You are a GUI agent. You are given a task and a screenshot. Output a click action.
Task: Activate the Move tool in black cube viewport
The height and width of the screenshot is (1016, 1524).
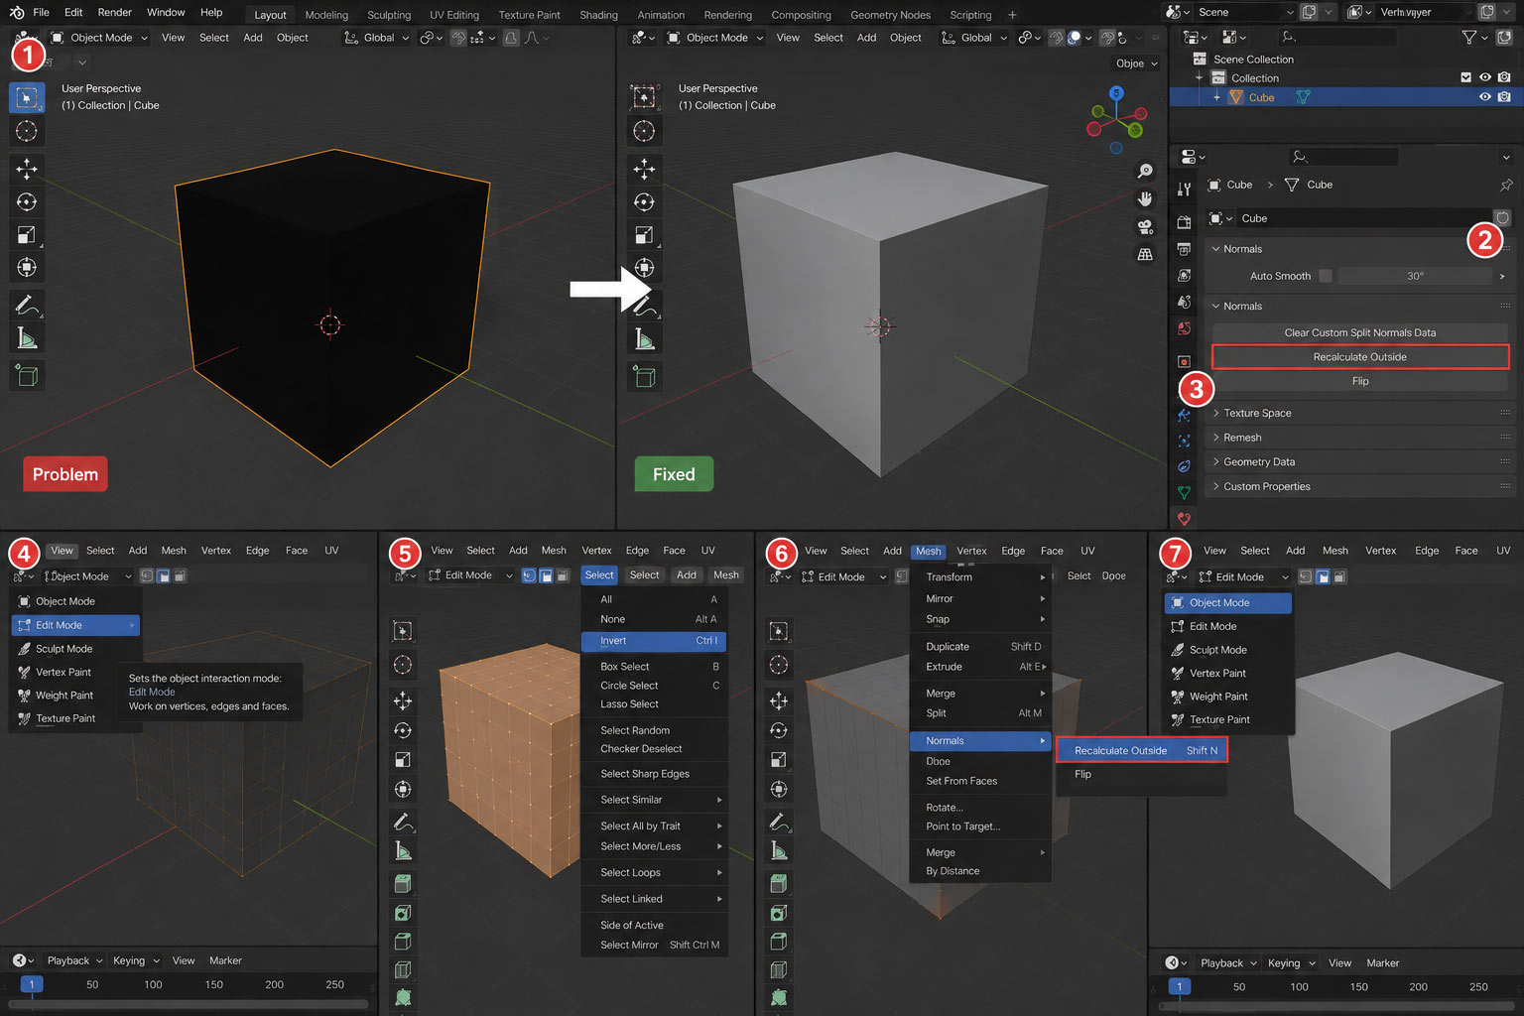(x=27, y=169)
